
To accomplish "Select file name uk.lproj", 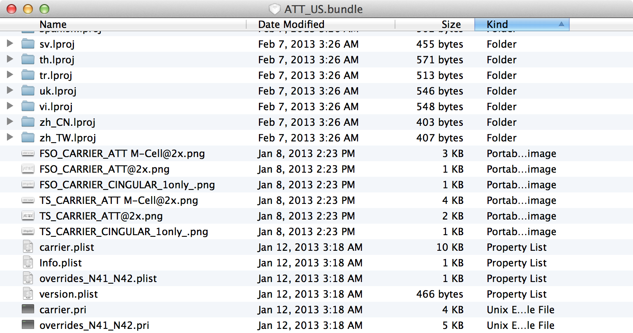I will click(x=58, y=91).
